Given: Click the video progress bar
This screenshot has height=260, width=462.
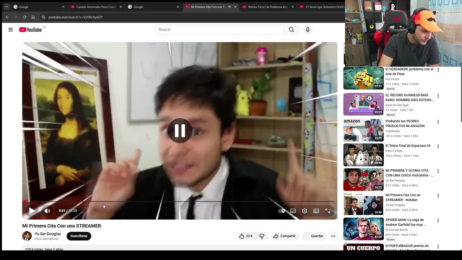Looking at the screenshot, I should (180, 201).
